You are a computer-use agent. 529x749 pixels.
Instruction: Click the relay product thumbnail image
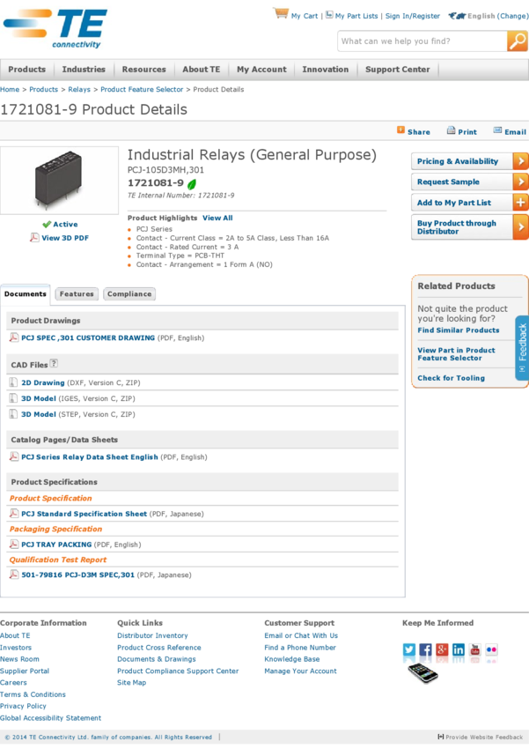[x=58, y=180]
